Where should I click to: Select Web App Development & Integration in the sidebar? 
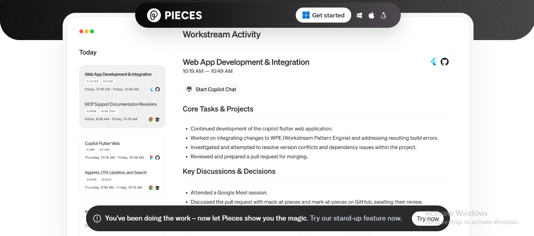click(x=118, y=75)
